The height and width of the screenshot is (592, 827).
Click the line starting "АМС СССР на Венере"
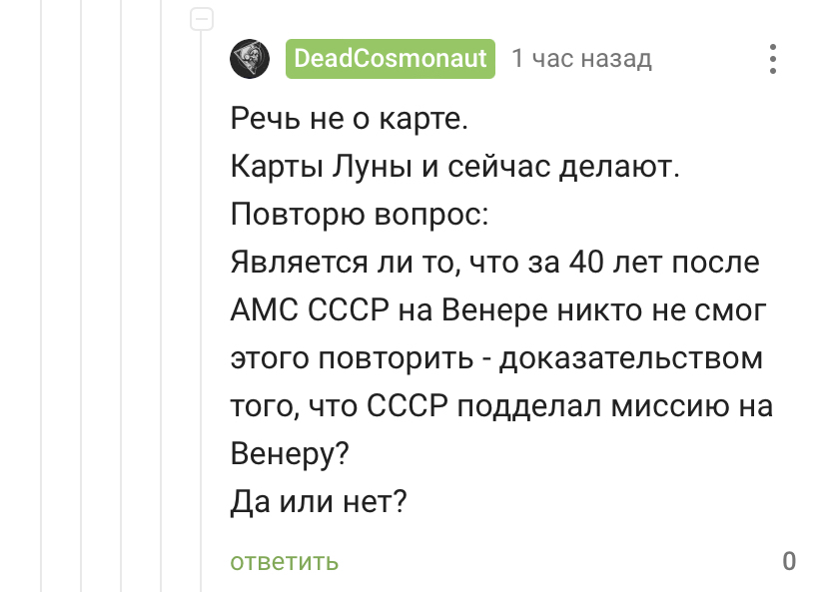tap(497, 311)
